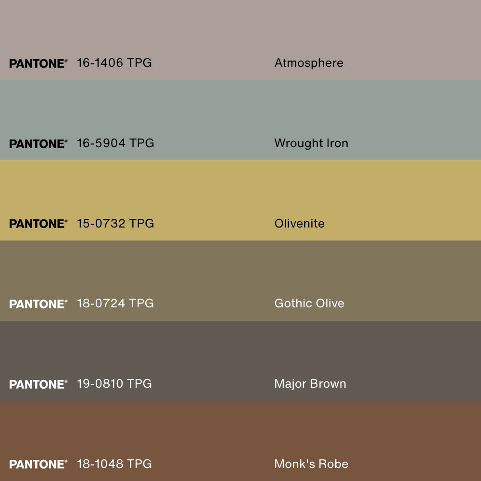Select the Gothic Olive color name text
The width and height of the screenshot is (481, 481).
[x=309, y=304]
